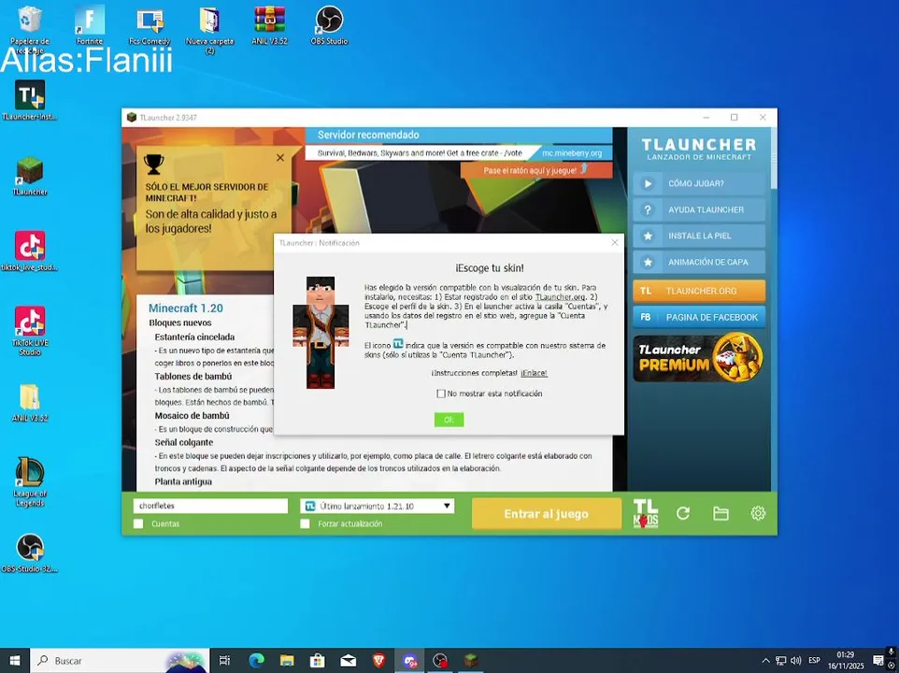Select the OBS-Studio-32 installer icon
Image resolution: width=899 pixels, height=673 pixels.
[x=29, y=552]
